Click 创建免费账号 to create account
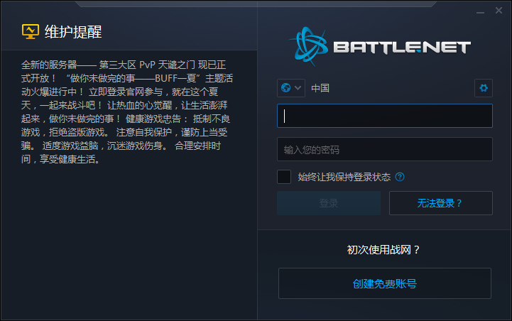This screenshot has width=512, height=321. coord(384,283)
